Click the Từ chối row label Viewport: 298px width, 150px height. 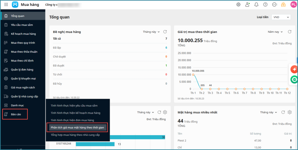[58, 75]
